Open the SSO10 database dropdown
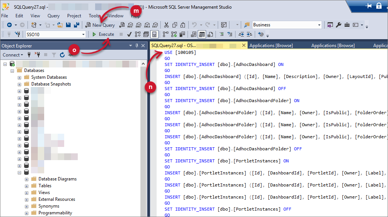This screenshot has height=217, width=388. pyautogui.click(x=84, y=34)
